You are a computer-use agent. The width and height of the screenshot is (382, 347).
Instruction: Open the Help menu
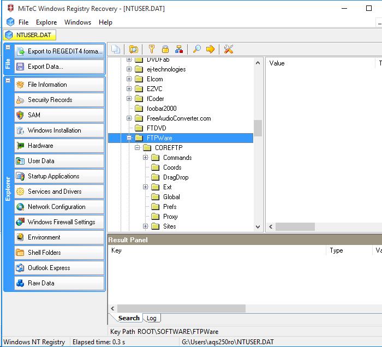point(105,22)
